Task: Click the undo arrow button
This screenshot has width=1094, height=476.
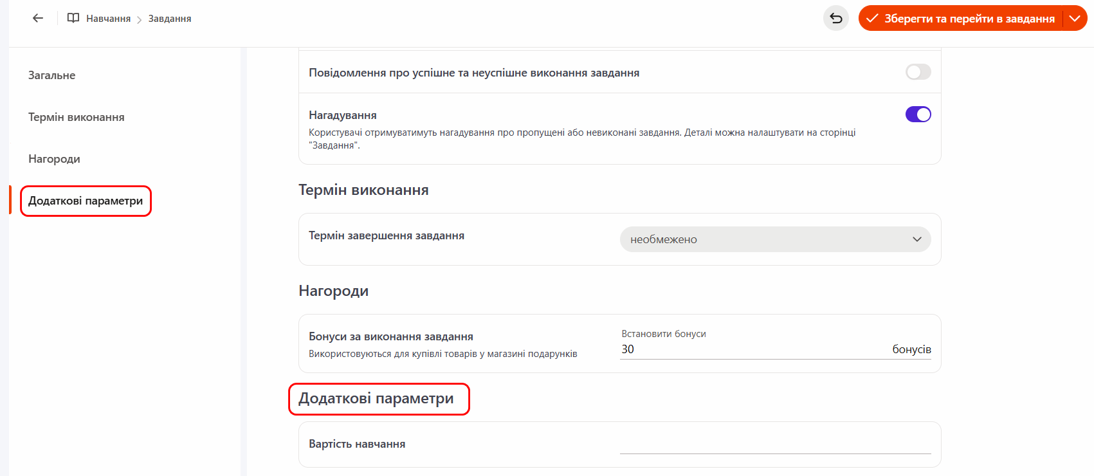Action: tap(835, 19)
